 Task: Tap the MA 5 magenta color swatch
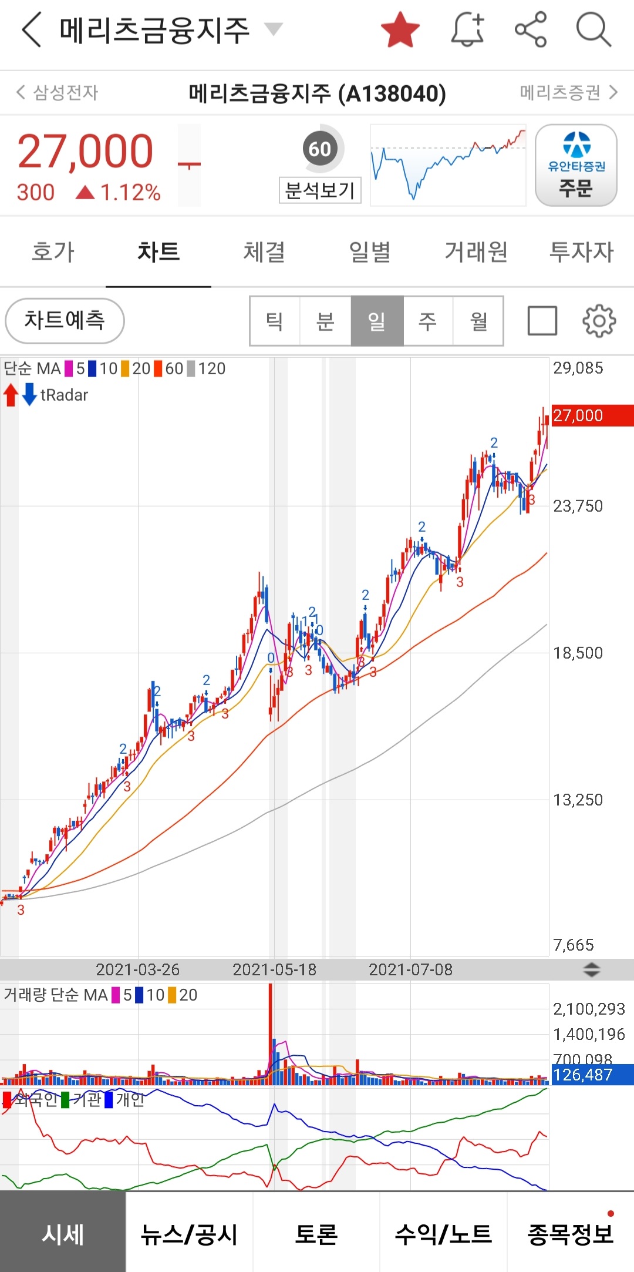click(x=69, y=368)
